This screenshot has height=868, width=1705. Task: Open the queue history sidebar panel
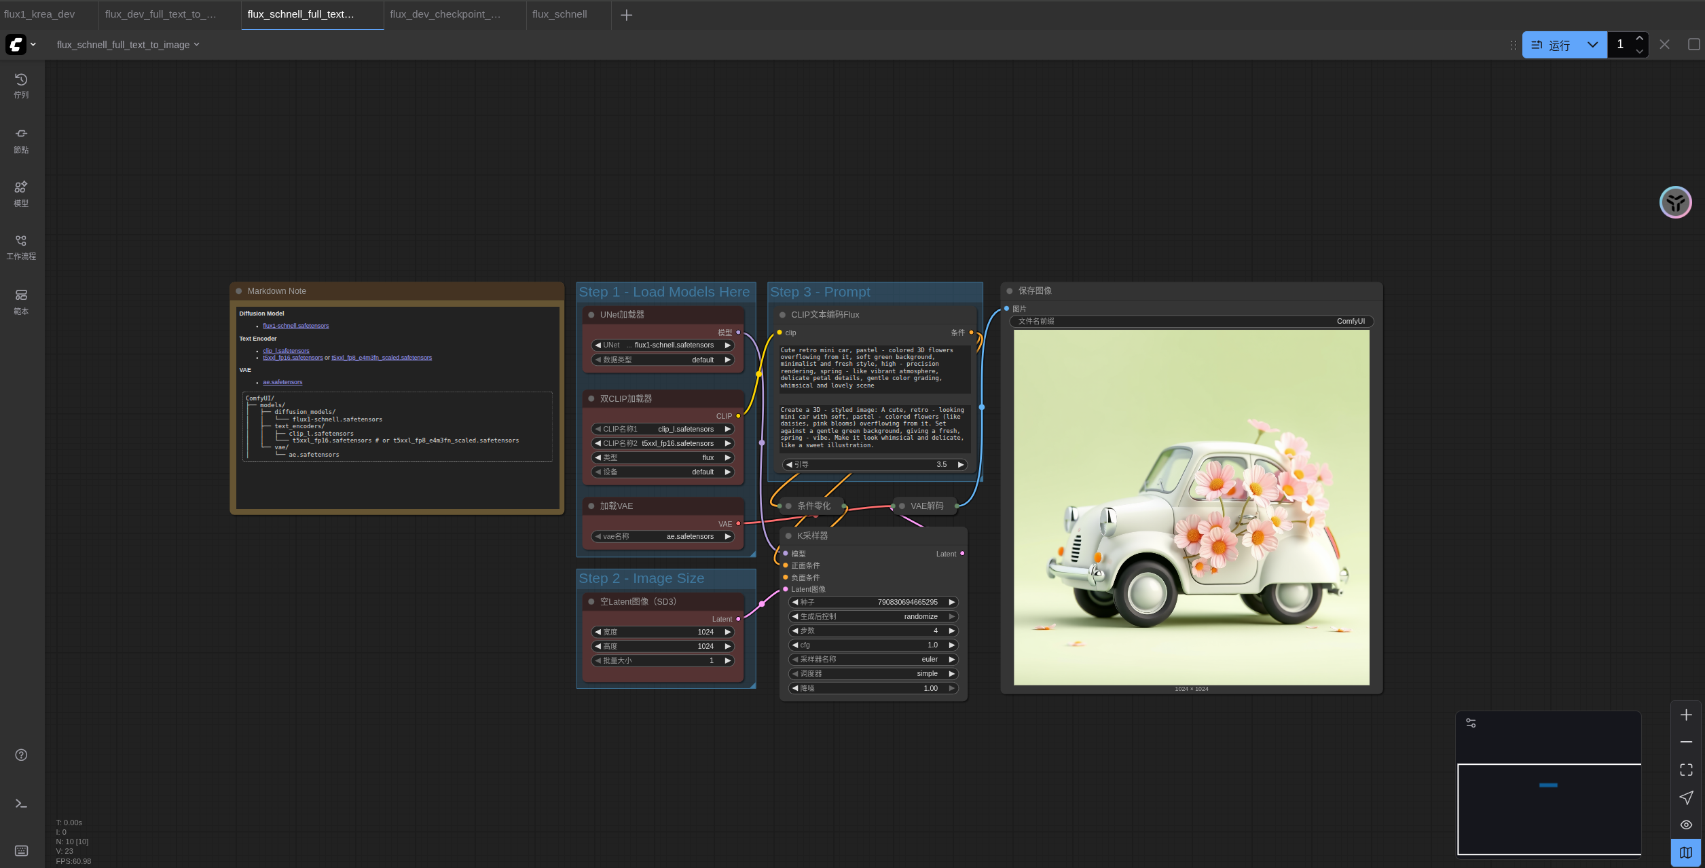point(21,86)
